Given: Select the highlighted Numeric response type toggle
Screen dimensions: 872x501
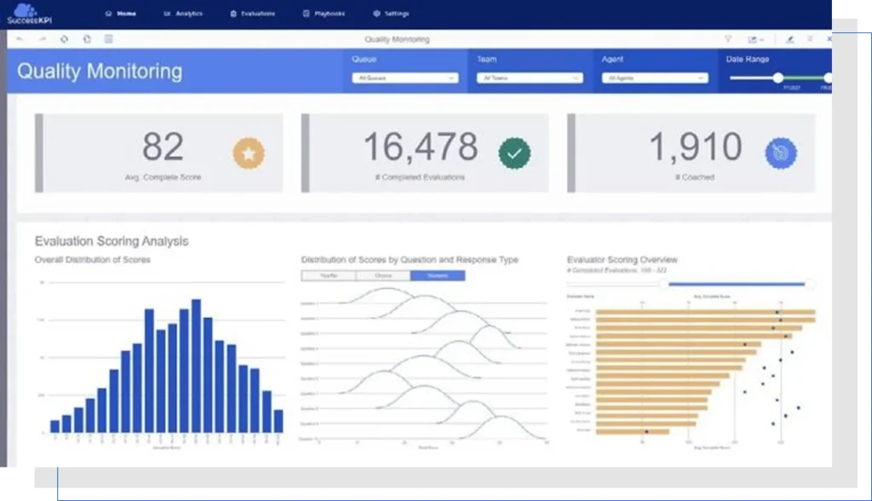Looking at the screenshot, I should [438, 275].
